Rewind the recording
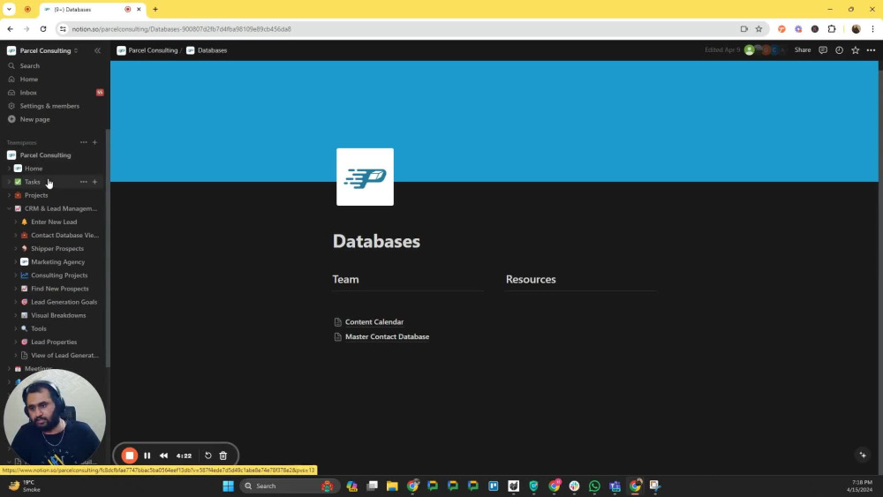This screenshot has width=883, height=497. (163, 456)
